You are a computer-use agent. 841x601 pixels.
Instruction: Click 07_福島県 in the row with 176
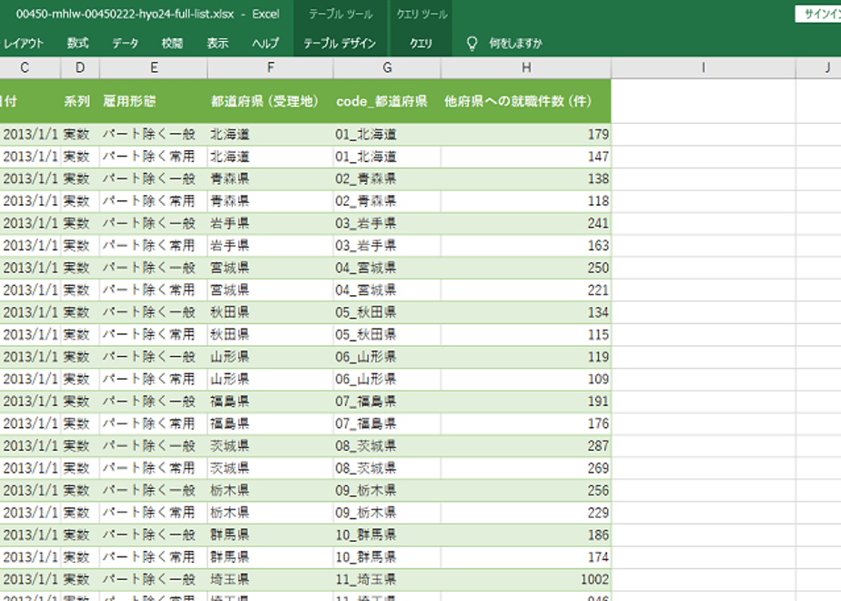tap(387, 424)
